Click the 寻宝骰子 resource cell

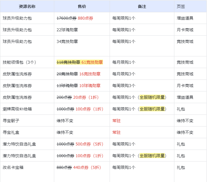coord(11,121)
